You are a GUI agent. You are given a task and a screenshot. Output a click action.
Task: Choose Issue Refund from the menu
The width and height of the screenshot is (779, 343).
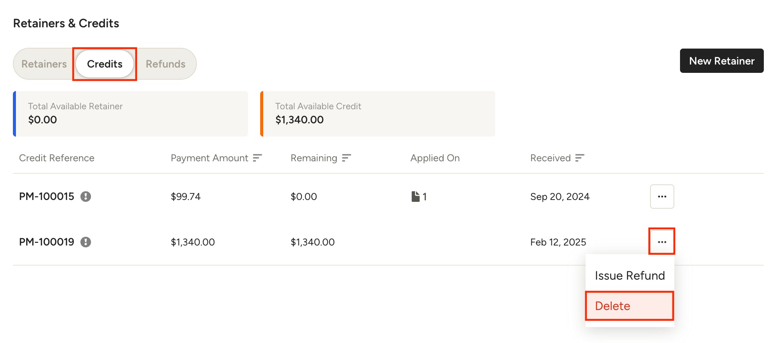630,275
